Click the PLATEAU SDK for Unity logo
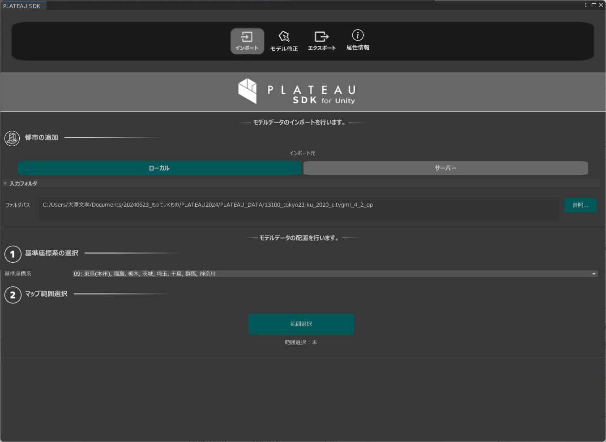606x442 pixels. point(297,91)
